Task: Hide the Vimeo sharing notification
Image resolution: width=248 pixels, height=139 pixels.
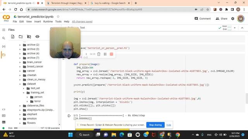Action: coord(169,125)
